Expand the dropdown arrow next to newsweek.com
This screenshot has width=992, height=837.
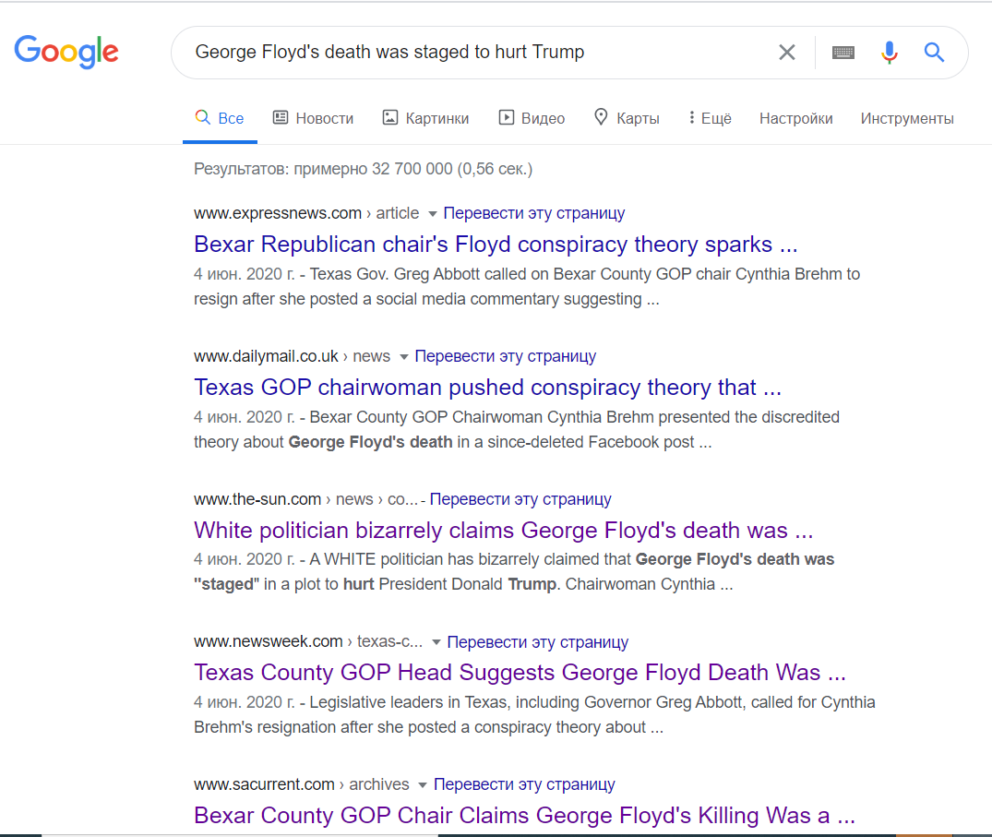click(436, 642)
